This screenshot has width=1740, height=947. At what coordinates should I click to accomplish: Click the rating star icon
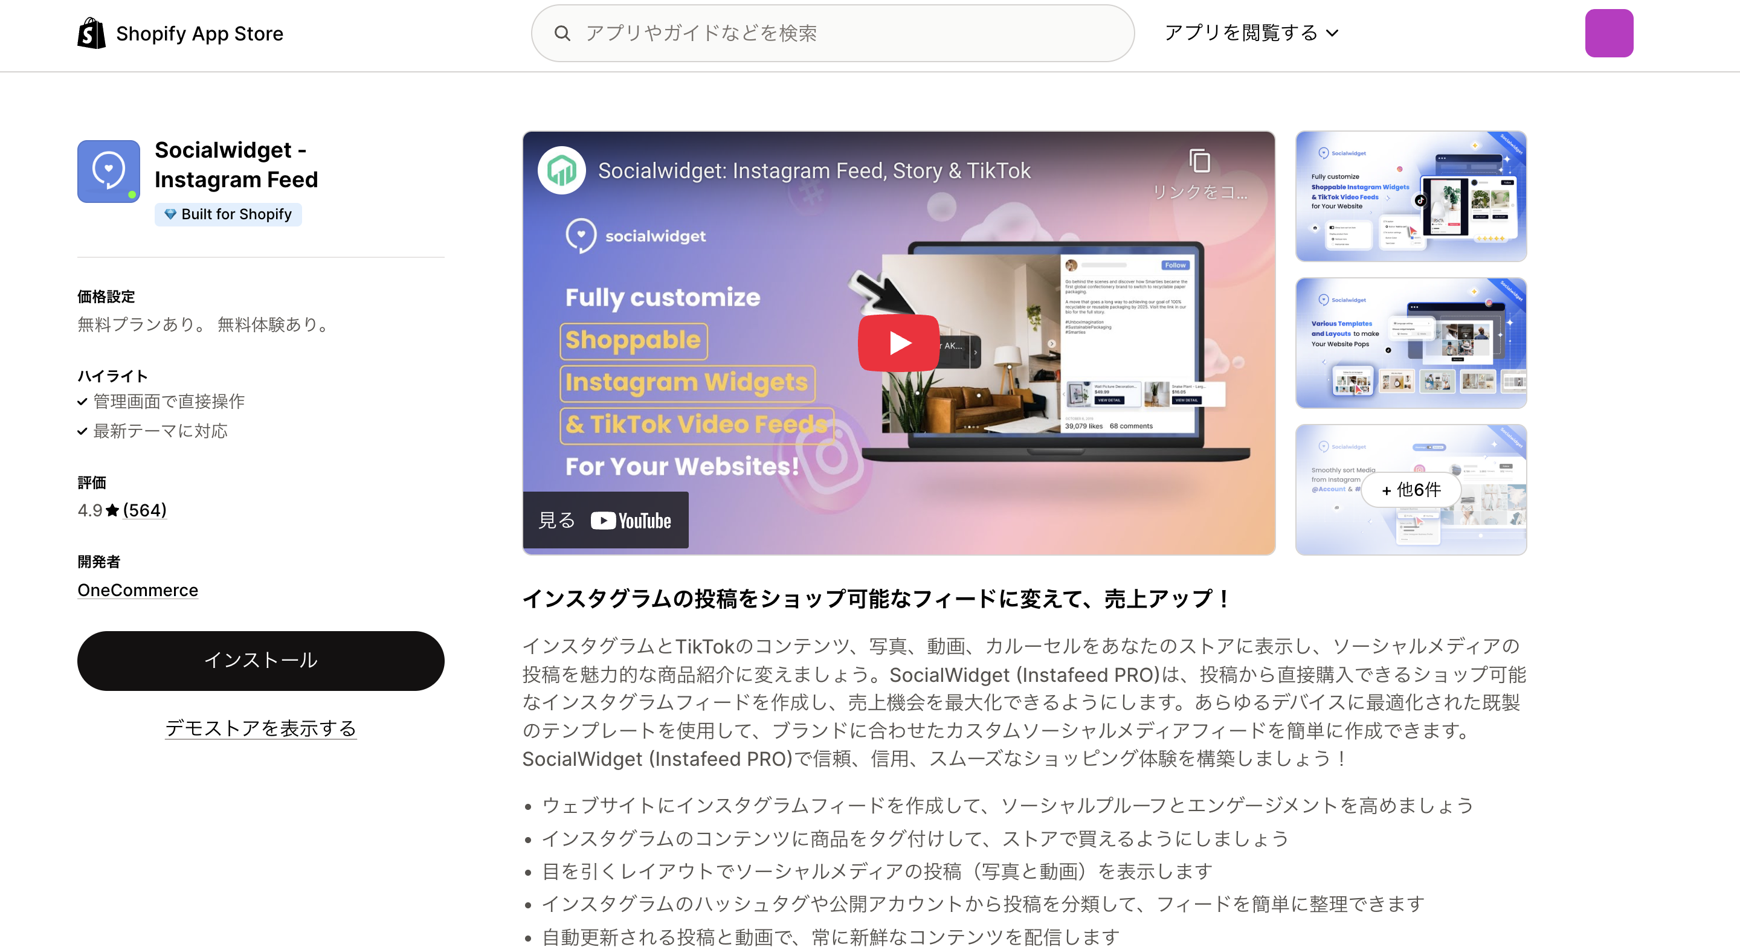(113, 510)
